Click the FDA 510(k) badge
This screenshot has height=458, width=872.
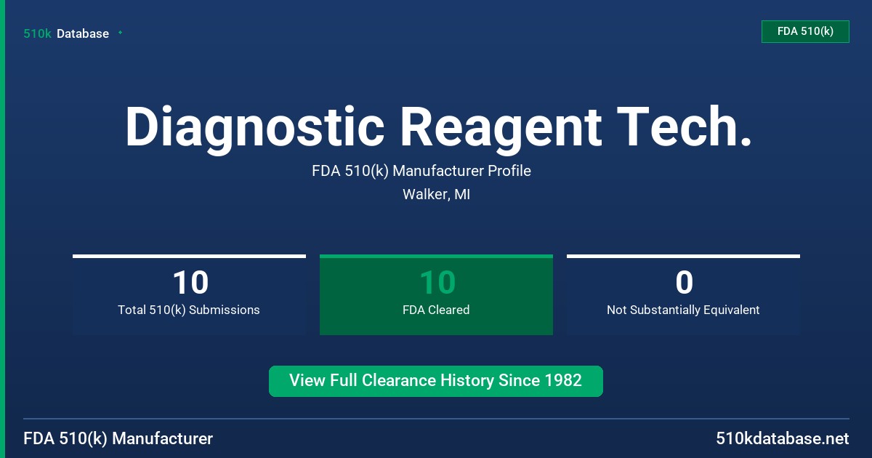pos(805,31)
